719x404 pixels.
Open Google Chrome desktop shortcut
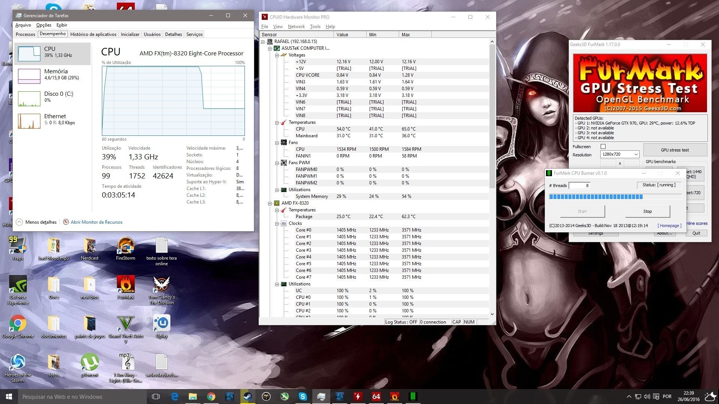coord(18,326)
